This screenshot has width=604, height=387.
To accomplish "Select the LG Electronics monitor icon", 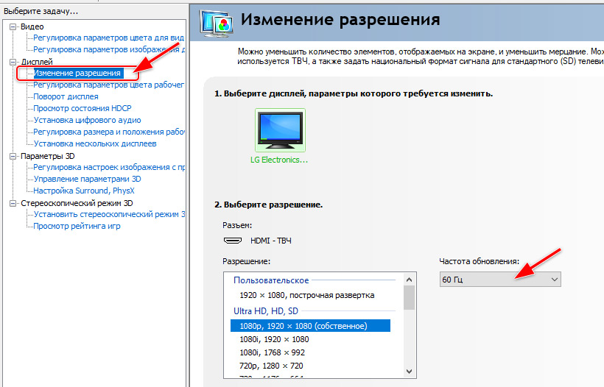I will [280, 130].
